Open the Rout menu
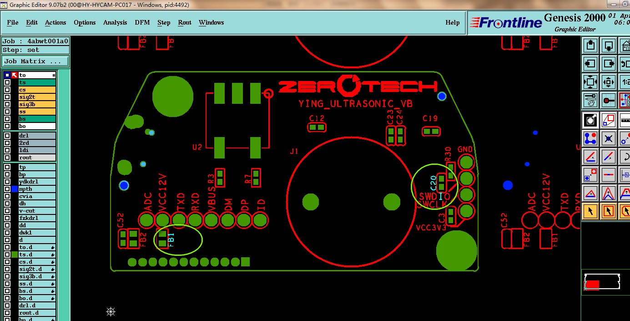 (x=185, y=22)
